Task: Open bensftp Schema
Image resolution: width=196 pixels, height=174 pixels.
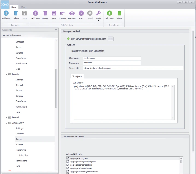Action: coord(19,96)
